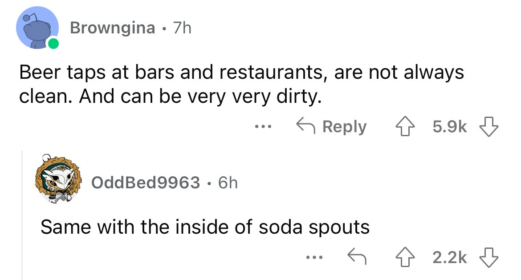The image size is (521, 280).
Task: Click the beer taps comment text
Action: pyautogui.click(x=240, y=84)
